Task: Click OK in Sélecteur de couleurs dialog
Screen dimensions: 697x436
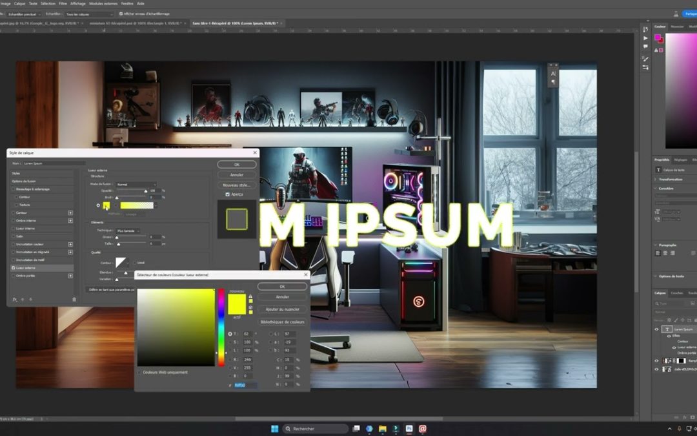Action: pos(282,287)
